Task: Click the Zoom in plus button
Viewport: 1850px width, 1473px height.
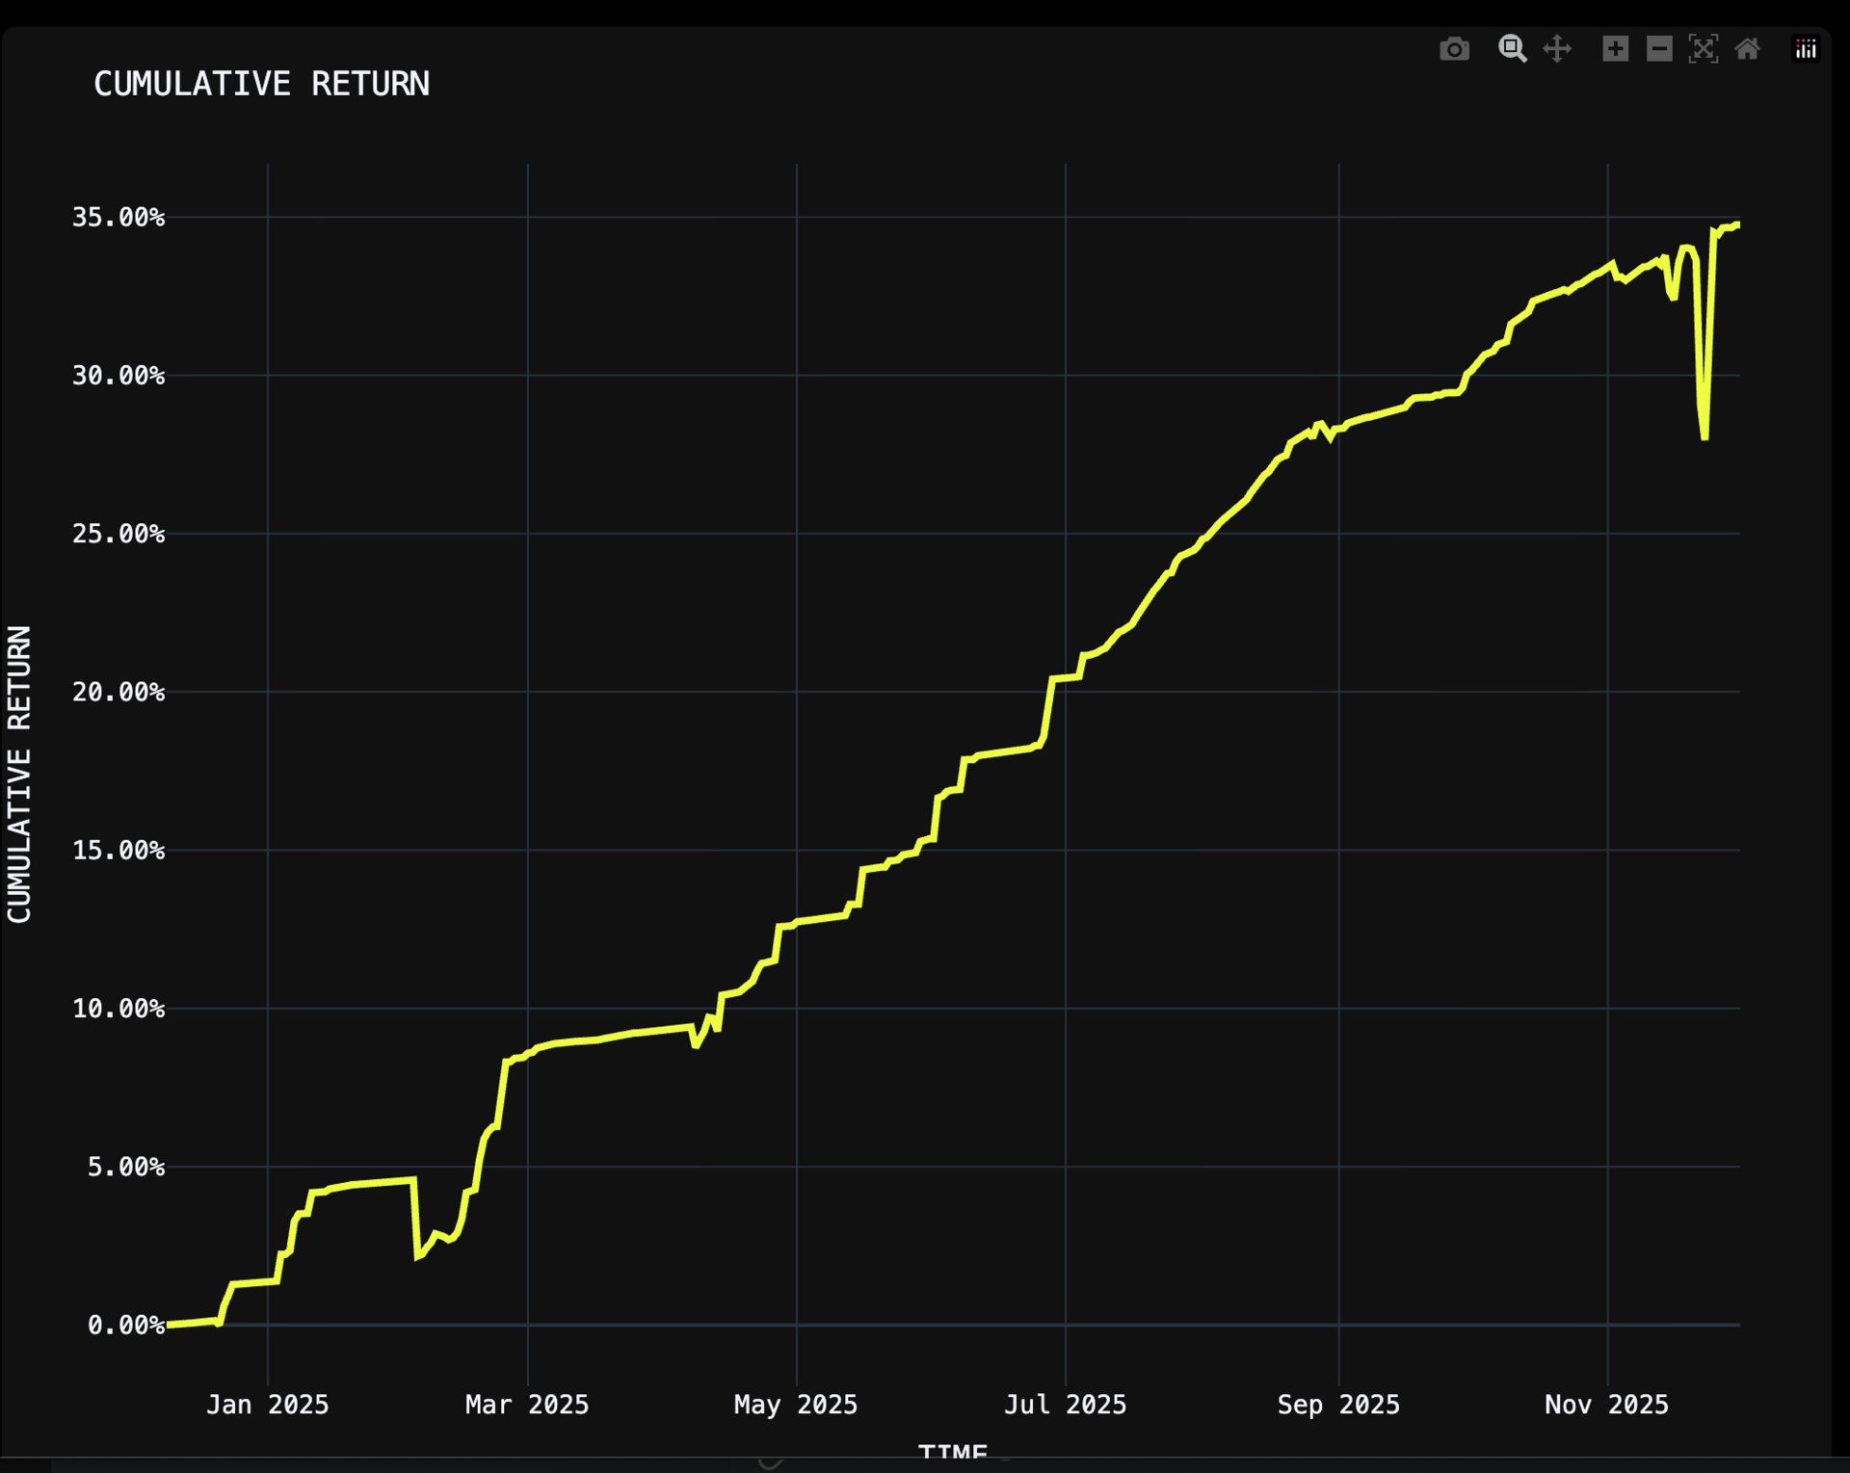Action: (x=1615, y=49)
